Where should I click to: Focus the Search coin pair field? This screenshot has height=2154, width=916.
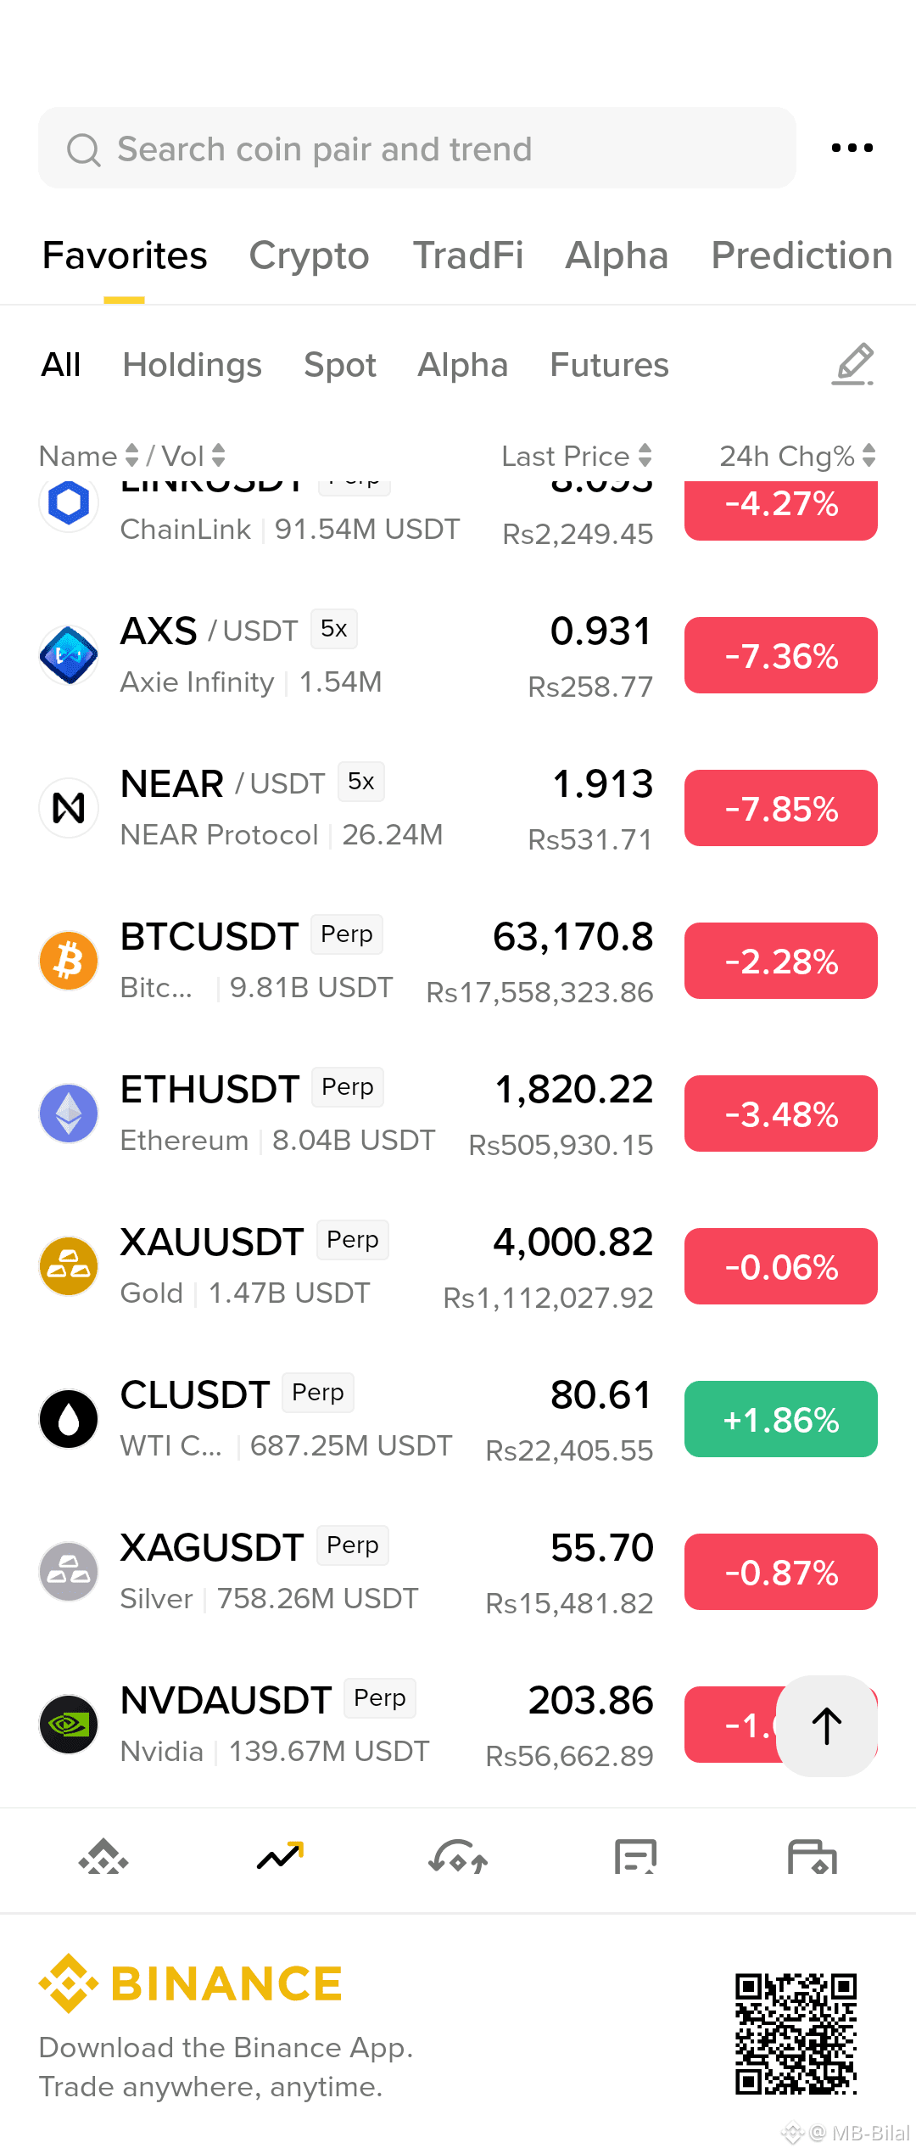(x=417, y=149)
